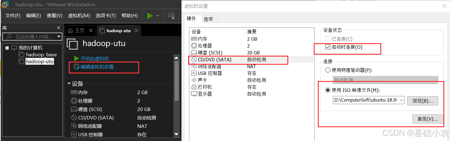This screenshot has height=141, width=450.
Task: Click the 摘要 column header
Action: tap(279, 32)
